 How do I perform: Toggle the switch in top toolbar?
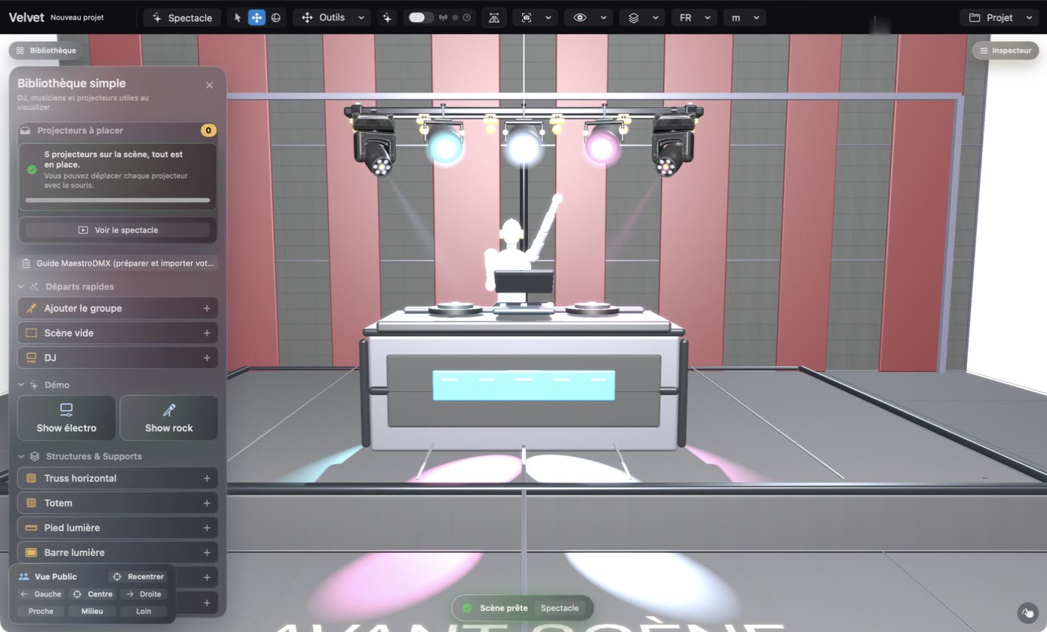pos(420,17)
